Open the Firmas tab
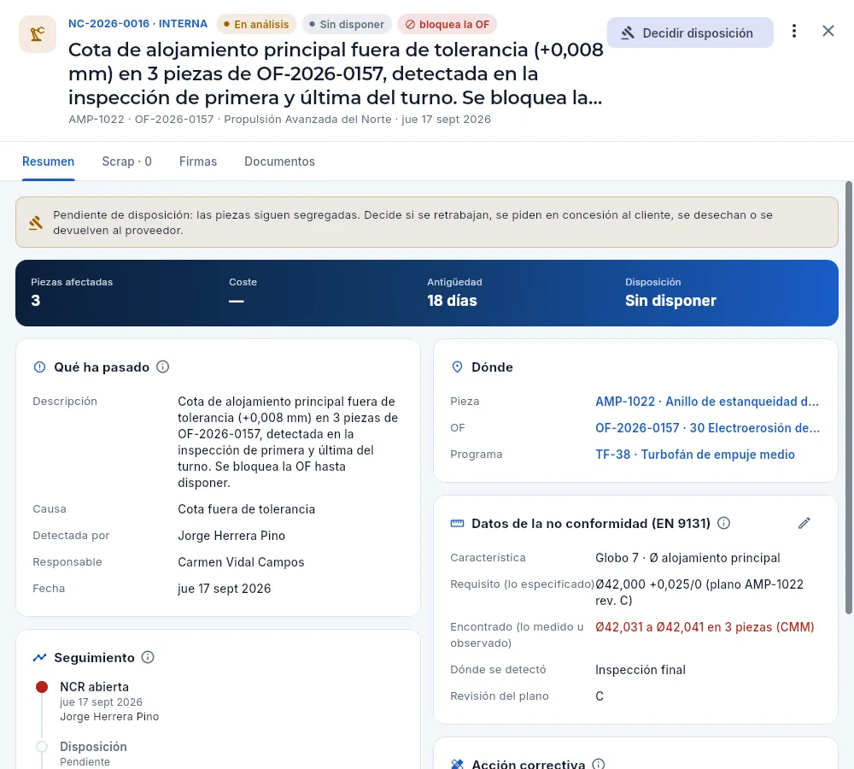 (x=198, y=161)
